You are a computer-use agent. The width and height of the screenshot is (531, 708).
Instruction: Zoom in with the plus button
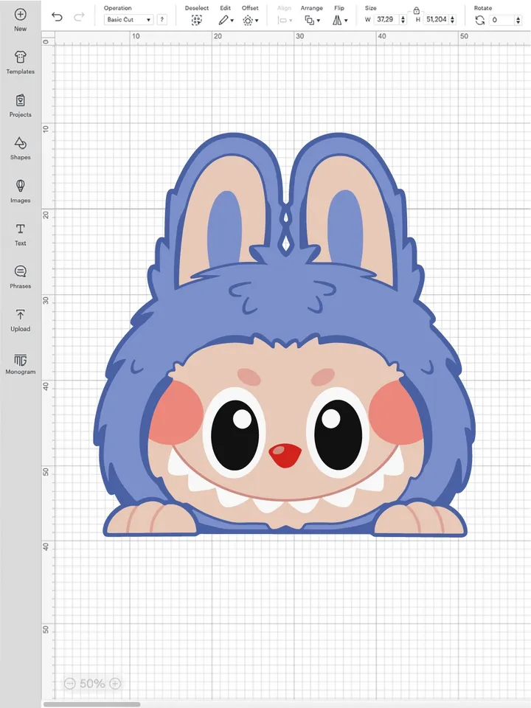[x=115, y=684]
